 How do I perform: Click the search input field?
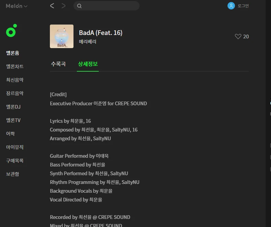click(x=107, y=6)
